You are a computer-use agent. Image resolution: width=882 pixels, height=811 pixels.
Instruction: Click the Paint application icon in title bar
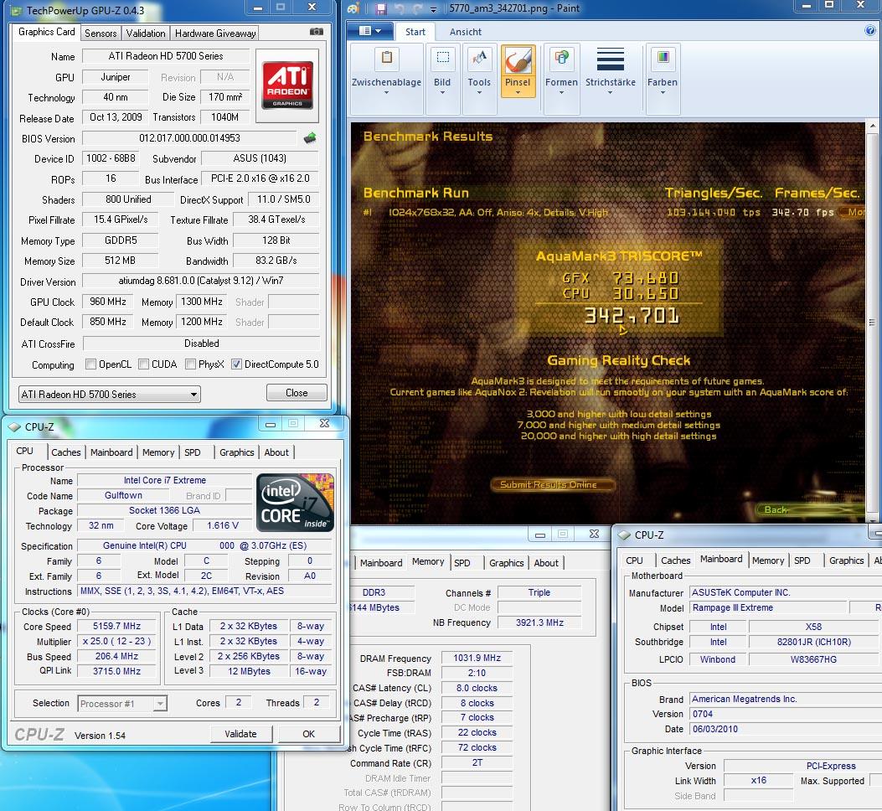click(x=353, y=8)
